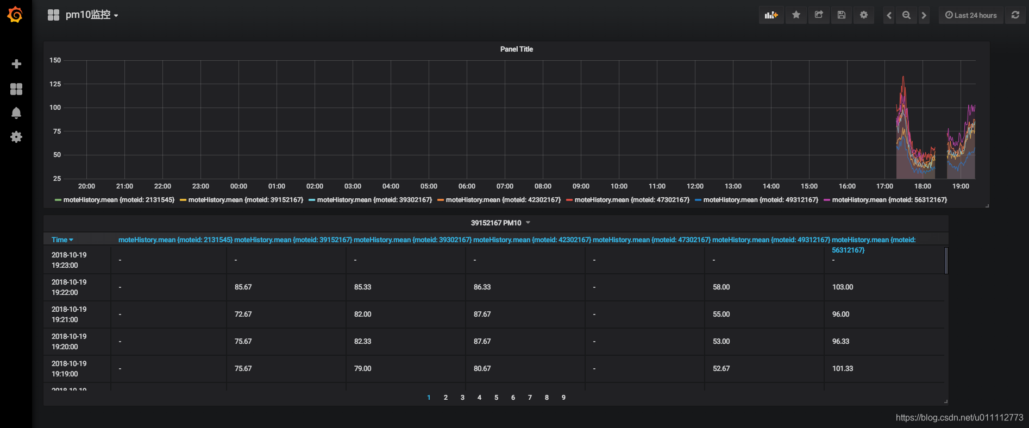Viewport: 1029px width, 428px height.
Task: Select cell value 101.33
Action: pos(843,368)
